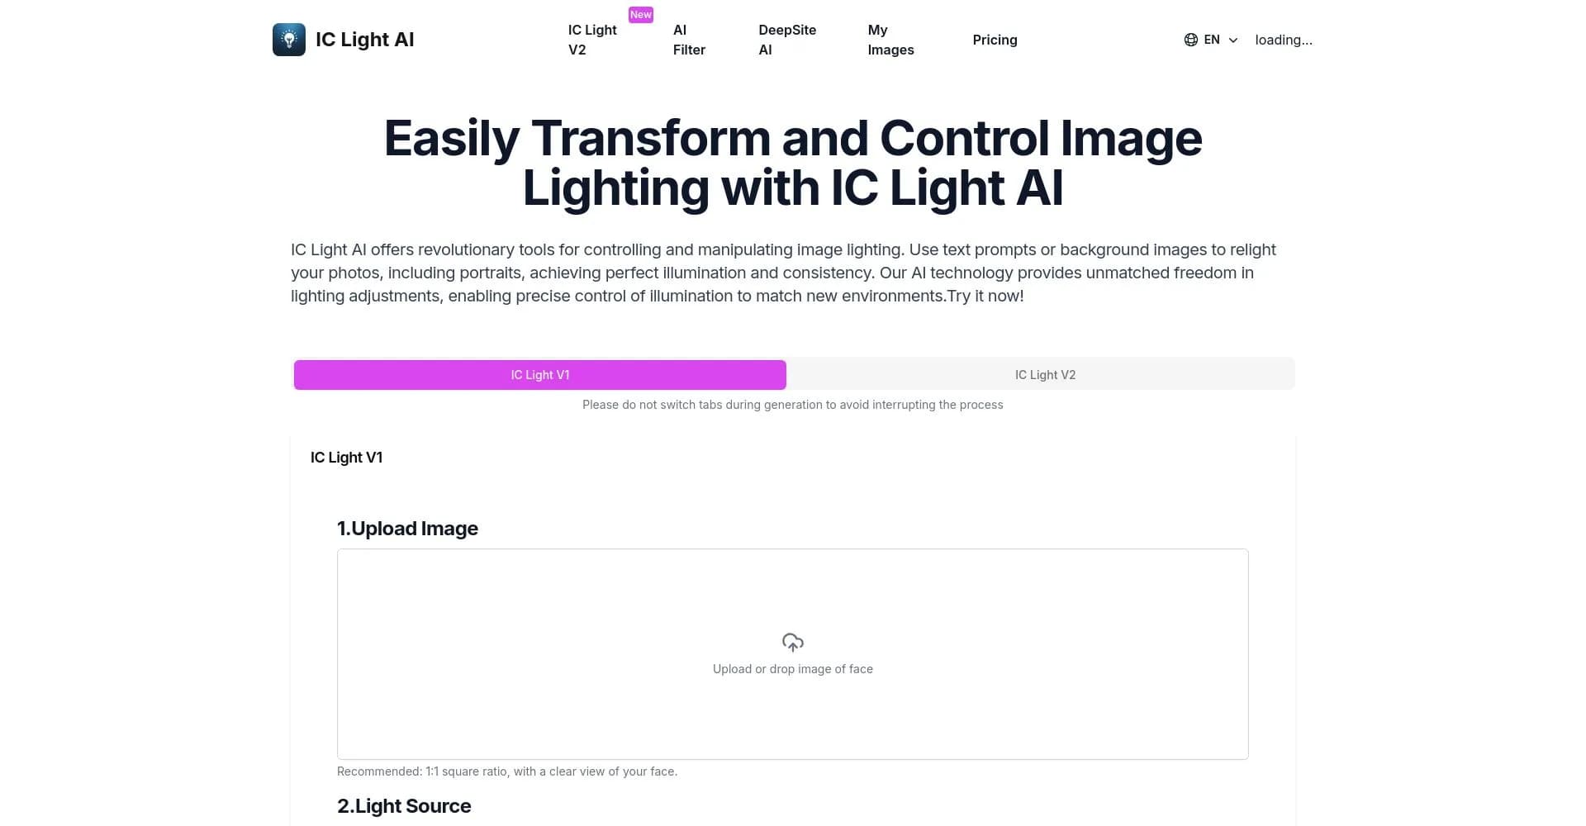Viewport: 1586px width, 826px height.
Task: Open the My Images page
Action: pyautogui.click(x=890, y=40)
